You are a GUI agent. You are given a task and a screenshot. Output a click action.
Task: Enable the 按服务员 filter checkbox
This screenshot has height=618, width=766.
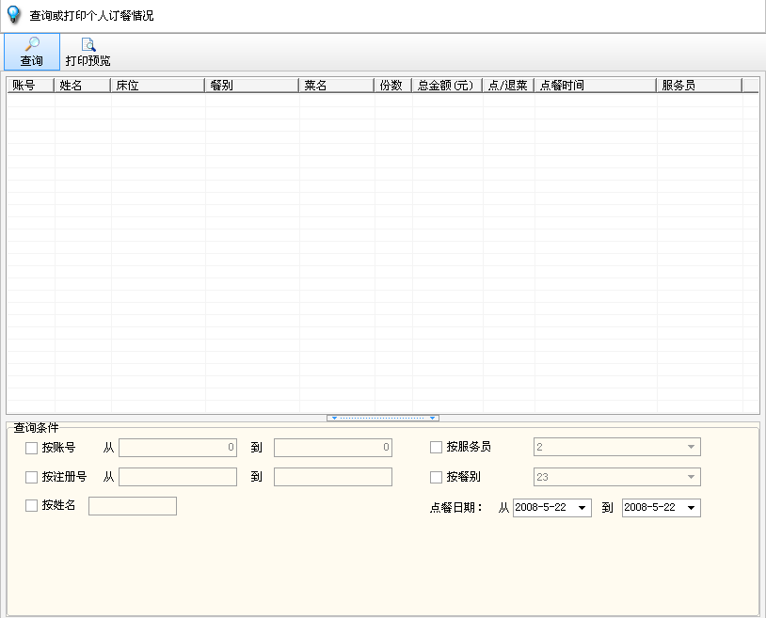tap(437, 448)
